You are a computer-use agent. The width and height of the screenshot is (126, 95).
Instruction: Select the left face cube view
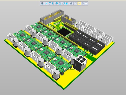point(53,3)
